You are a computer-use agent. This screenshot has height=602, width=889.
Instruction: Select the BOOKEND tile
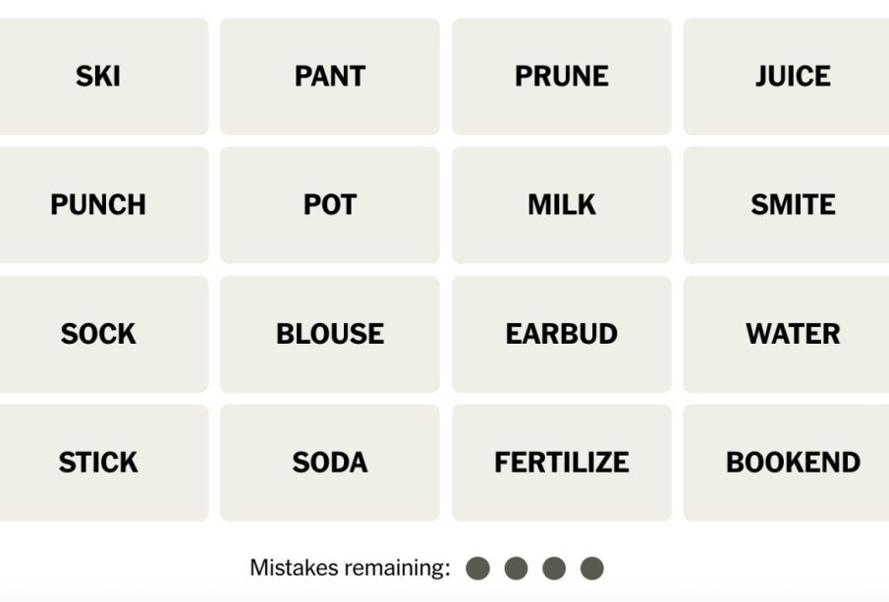coord(792,463)
